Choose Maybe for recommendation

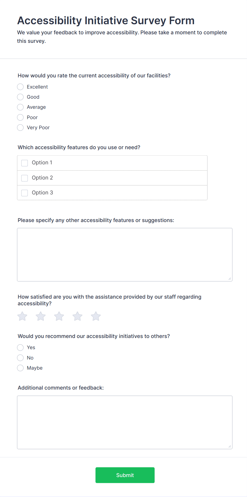point(20,368)
